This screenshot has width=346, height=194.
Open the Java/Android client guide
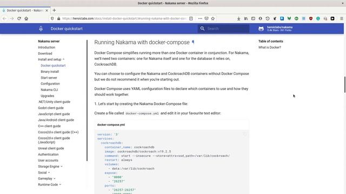pyautogui.click(x=56, y=120)
